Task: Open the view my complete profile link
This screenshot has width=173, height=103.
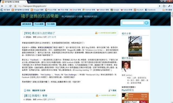Action: click(129, 87)
